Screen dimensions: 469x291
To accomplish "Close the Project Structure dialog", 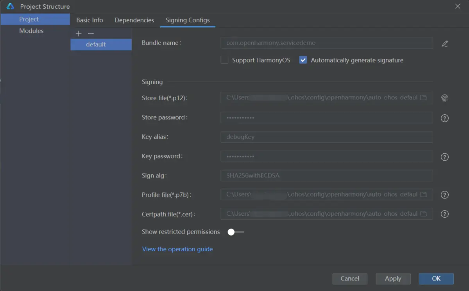I will coord(458,6).
